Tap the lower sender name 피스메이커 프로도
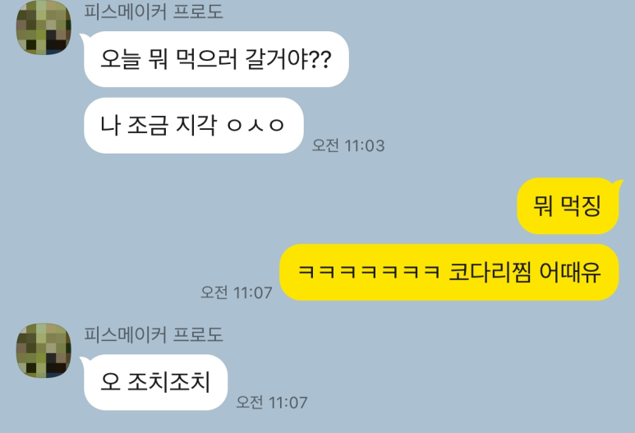The height and width of the screenshot is (433, 635). click(154, 334)
